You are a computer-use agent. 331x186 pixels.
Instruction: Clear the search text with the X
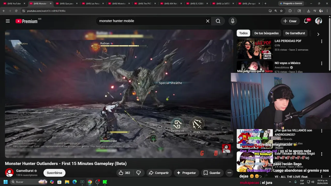[x=208, y=21]
